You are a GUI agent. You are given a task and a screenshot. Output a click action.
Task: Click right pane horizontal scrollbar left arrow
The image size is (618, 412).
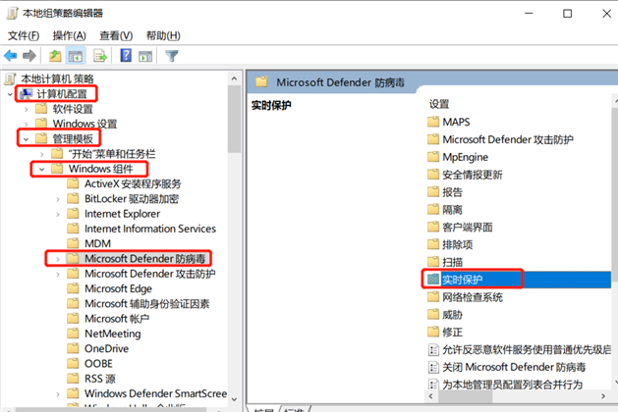(x=430, y=396)
